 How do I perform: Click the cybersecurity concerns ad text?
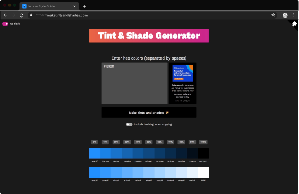click(x=183, y=91)
